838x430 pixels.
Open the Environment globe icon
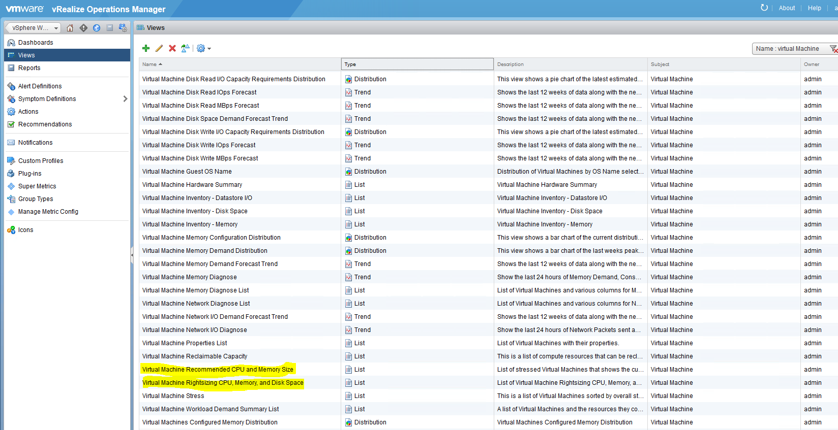click(x=97, y=28)
